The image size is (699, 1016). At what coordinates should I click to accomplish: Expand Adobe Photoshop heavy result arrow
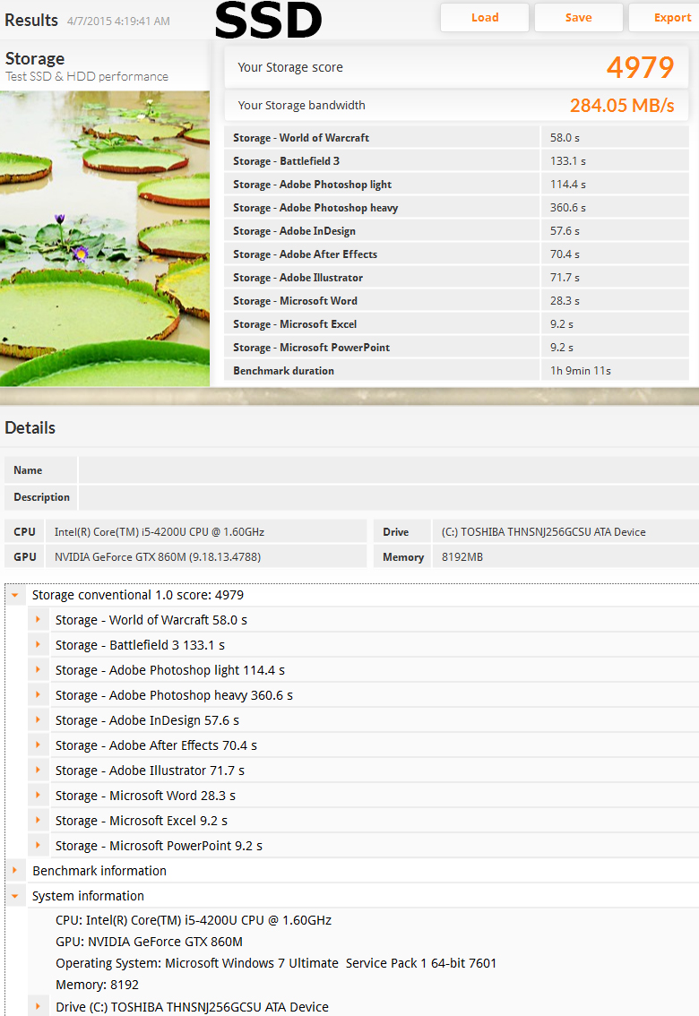38,695
